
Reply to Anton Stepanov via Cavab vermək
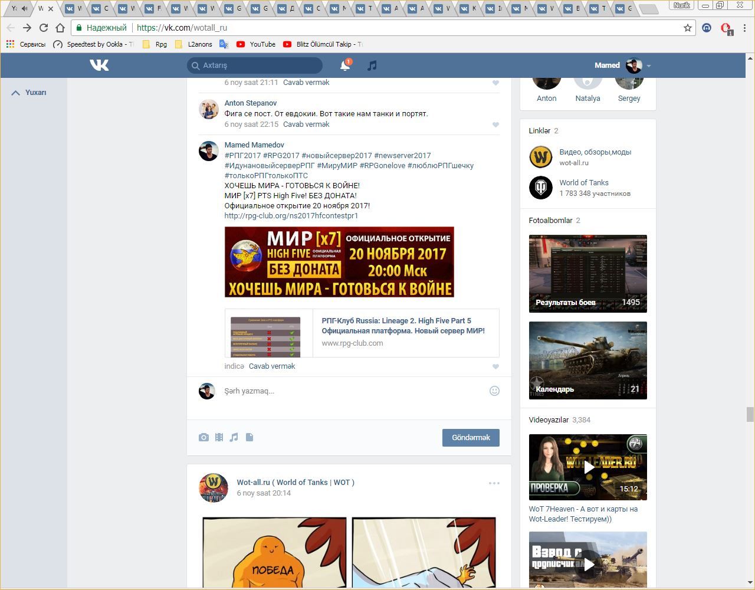click(306, 124)
